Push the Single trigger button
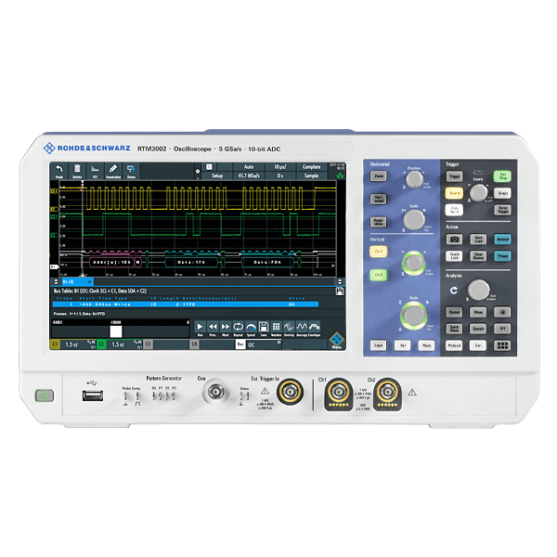This screenshot has height=557, width=557. (502, 193)
